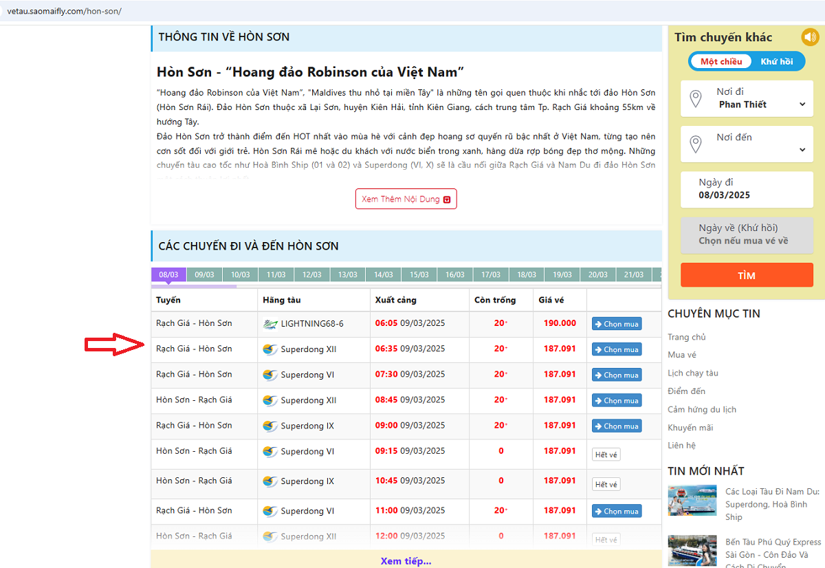Open the 21/03 date tab

coord(633,274)
